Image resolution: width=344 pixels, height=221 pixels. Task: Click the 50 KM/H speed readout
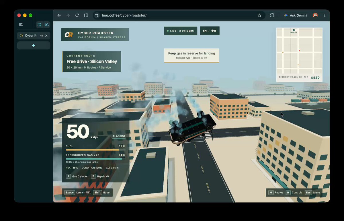[83, 132]
